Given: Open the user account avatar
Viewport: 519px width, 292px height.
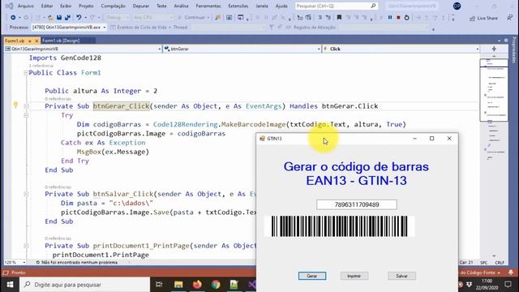Looking at the screenshot, I should click(457, 6).
